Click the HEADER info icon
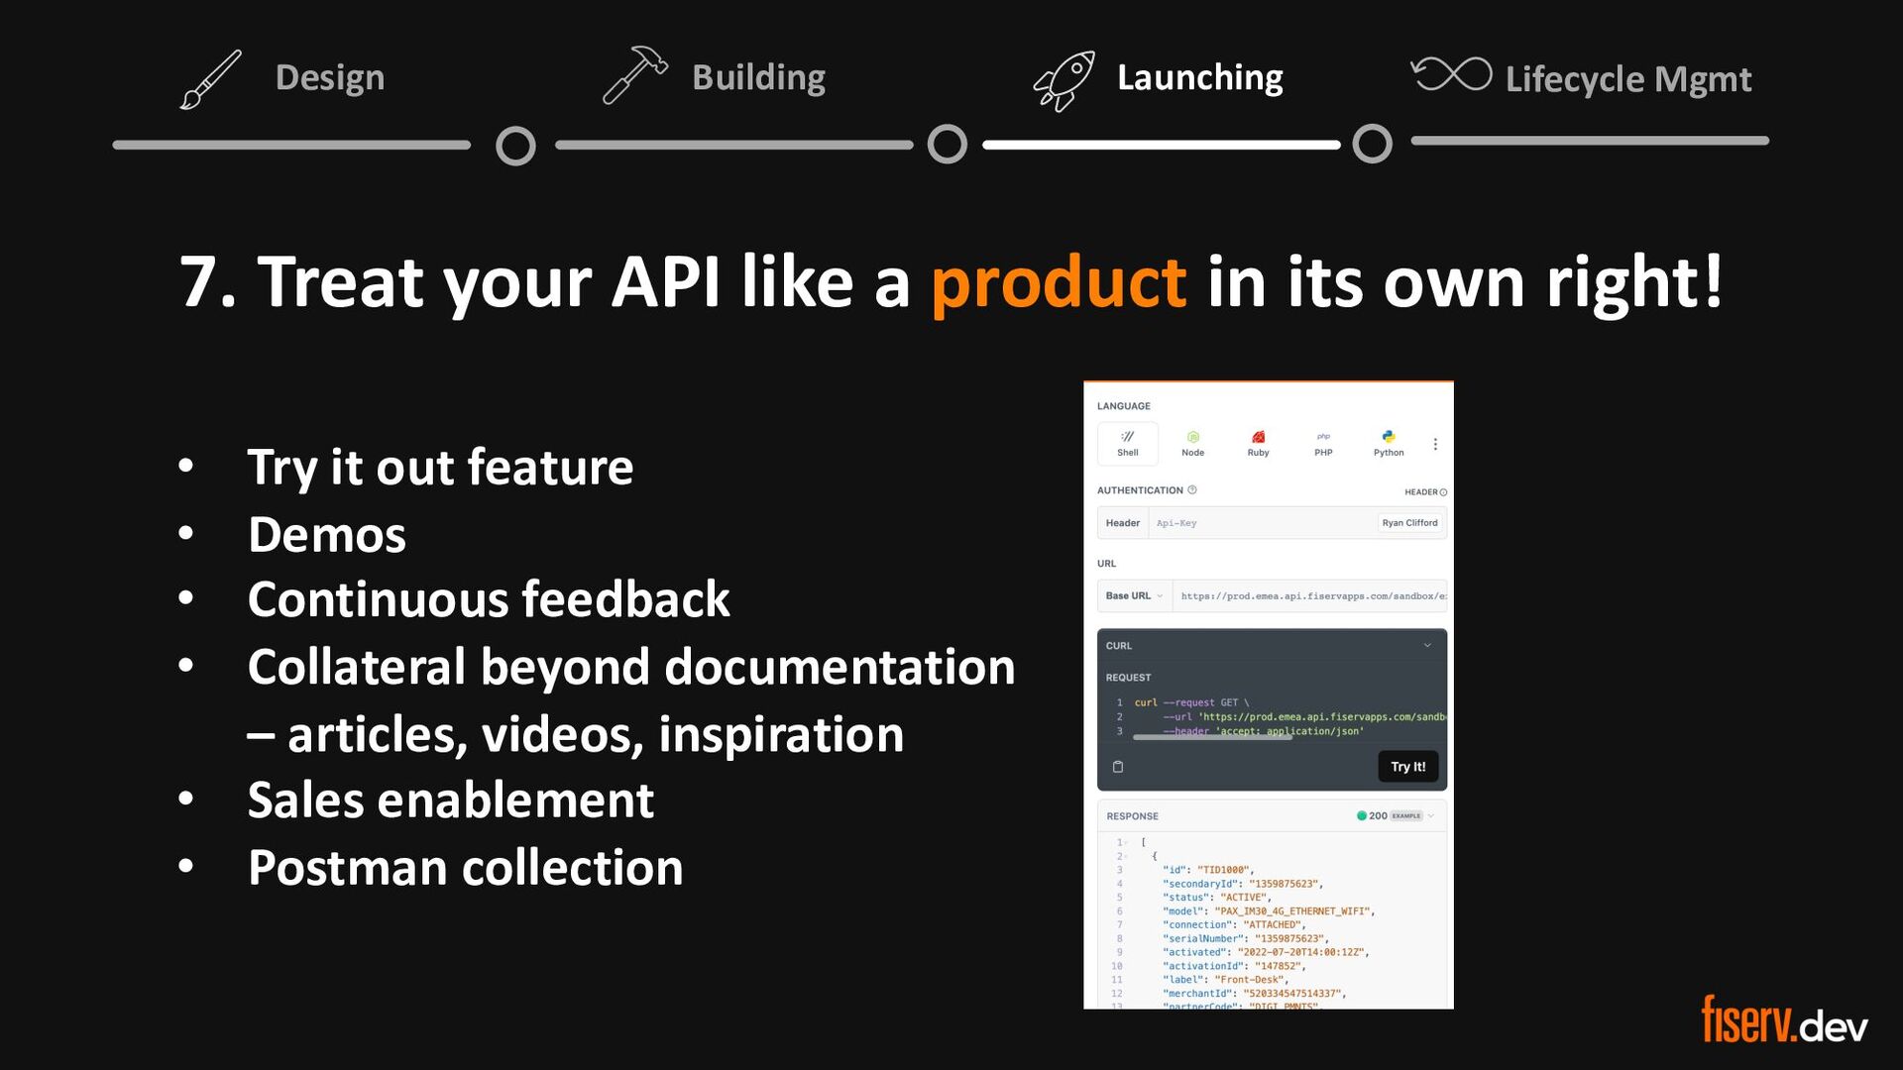This screenshot has width=1903, height=1070. pyautogui.click(x=1443, y=492)
